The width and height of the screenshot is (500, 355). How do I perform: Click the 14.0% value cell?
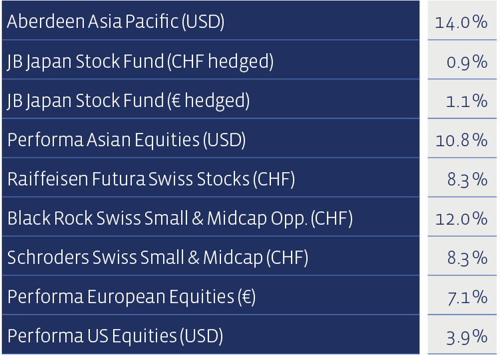(x=462, y=20)
